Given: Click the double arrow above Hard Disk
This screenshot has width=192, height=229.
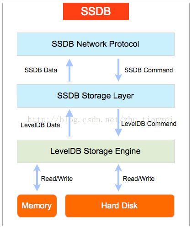Looking at the screenshot, I should click(118, 178).
